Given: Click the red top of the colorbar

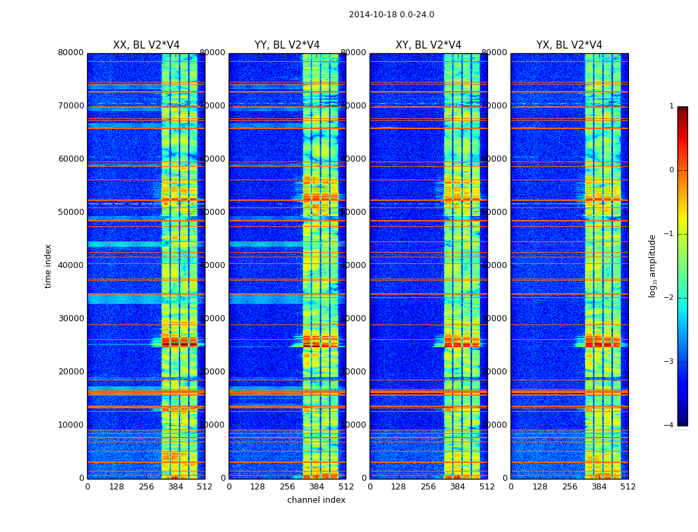Looking at the screenshot, I should point(683,116).
